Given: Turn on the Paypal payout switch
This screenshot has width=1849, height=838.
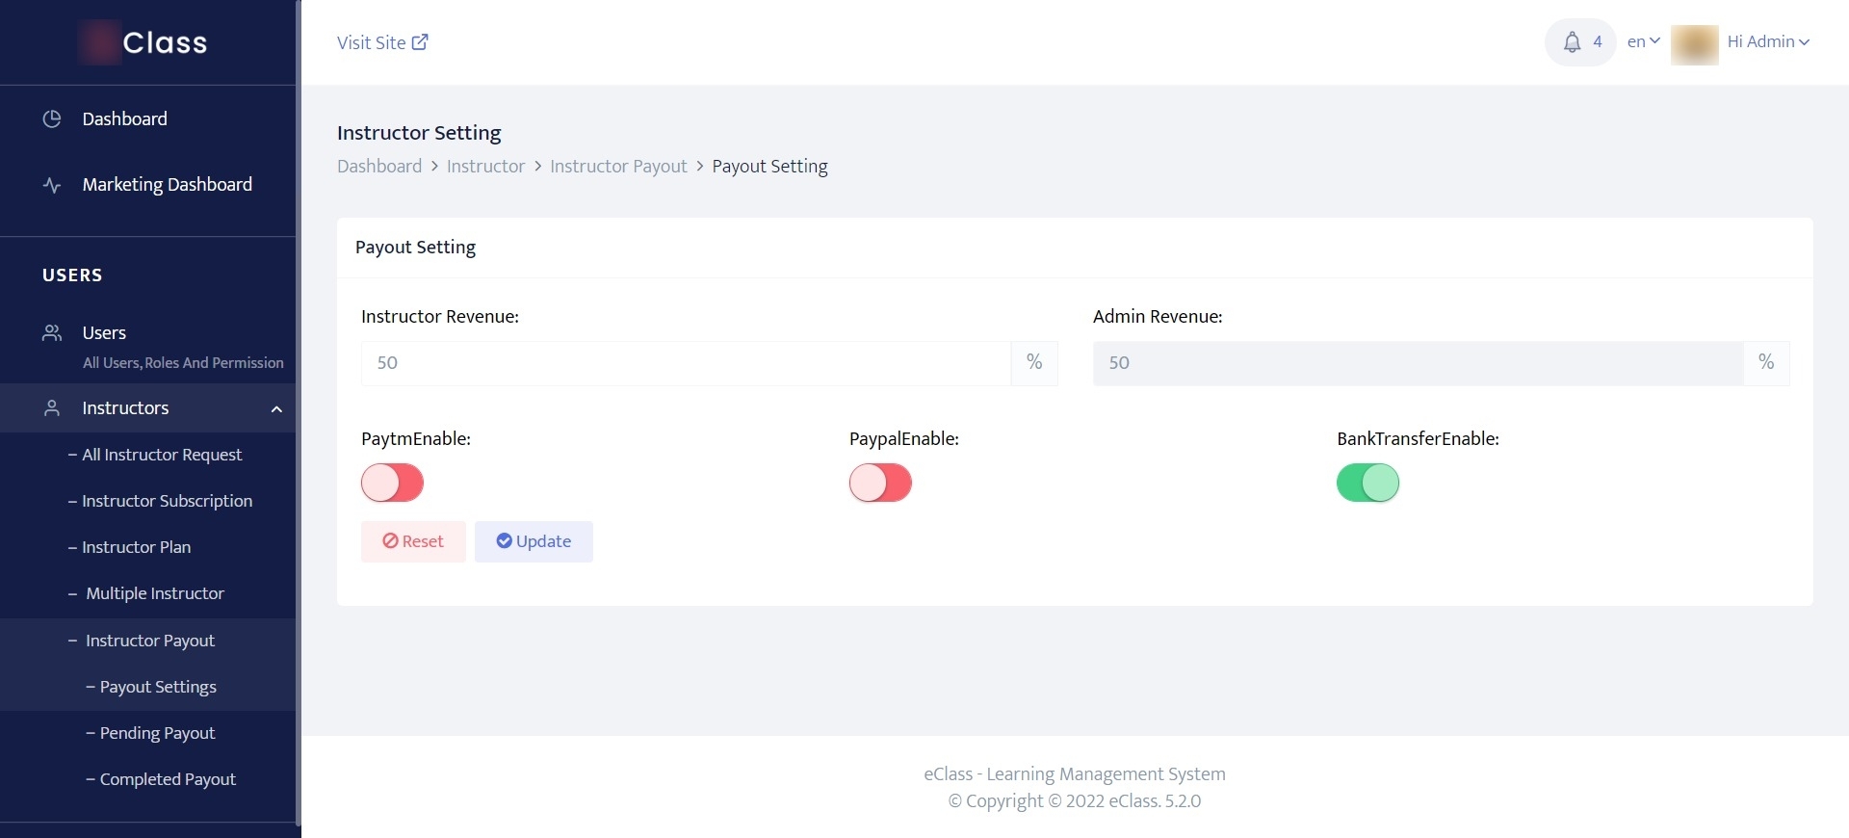Looking at the screenshot, I should click(x=880, y=483).
